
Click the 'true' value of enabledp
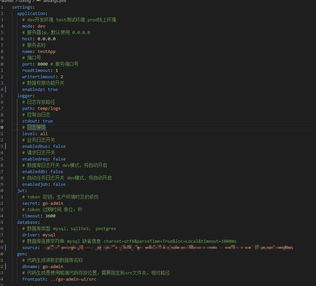(53, 90)
